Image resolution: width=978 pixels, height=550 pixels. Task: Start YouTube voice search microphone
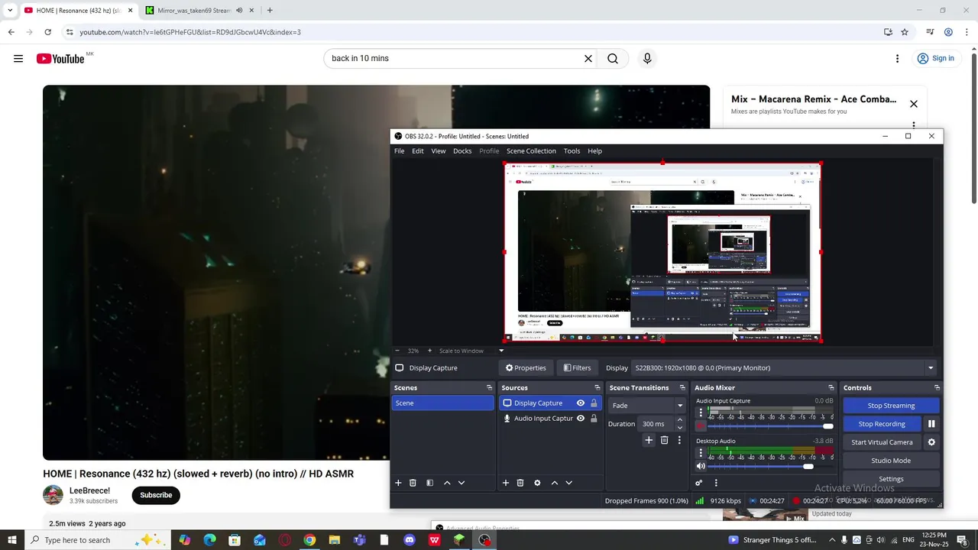pyautogui.click(x=647, y=59)
